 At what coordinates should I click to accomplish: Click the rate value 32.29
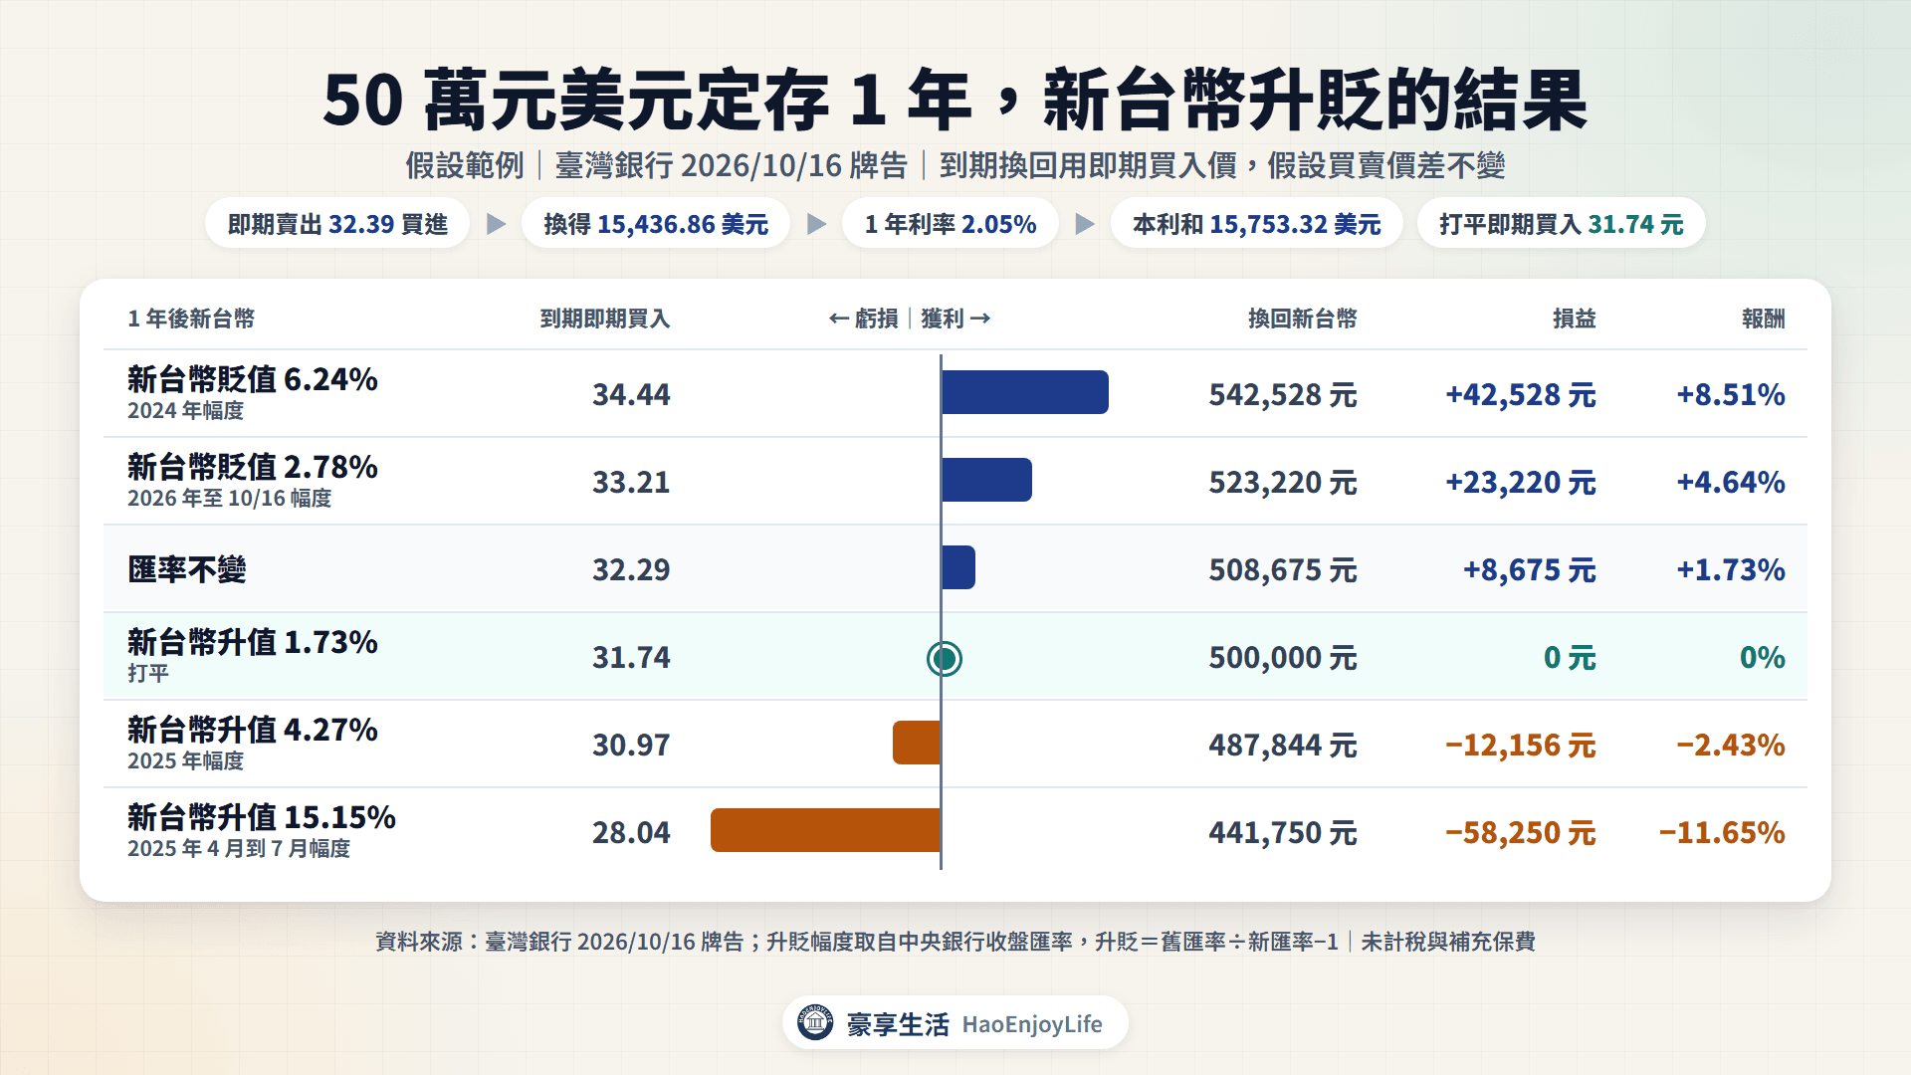[631, 570]
